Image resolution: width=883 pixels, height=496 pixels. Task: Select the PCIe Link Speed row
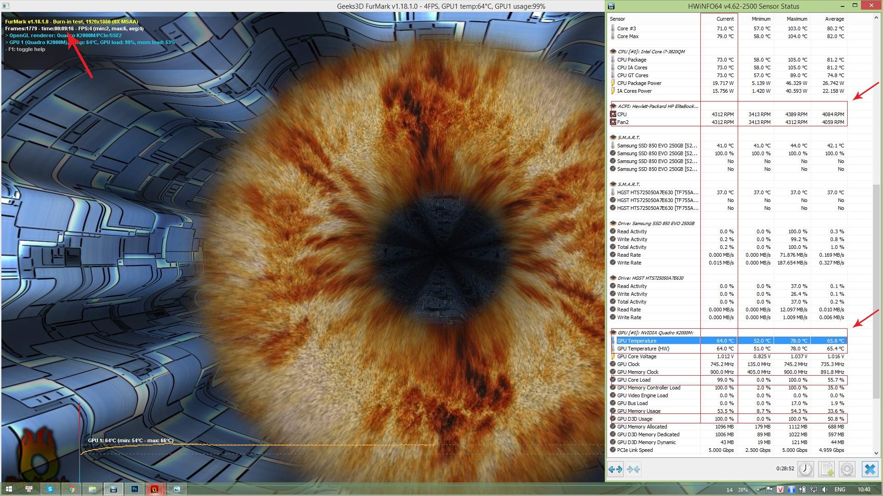728,450
